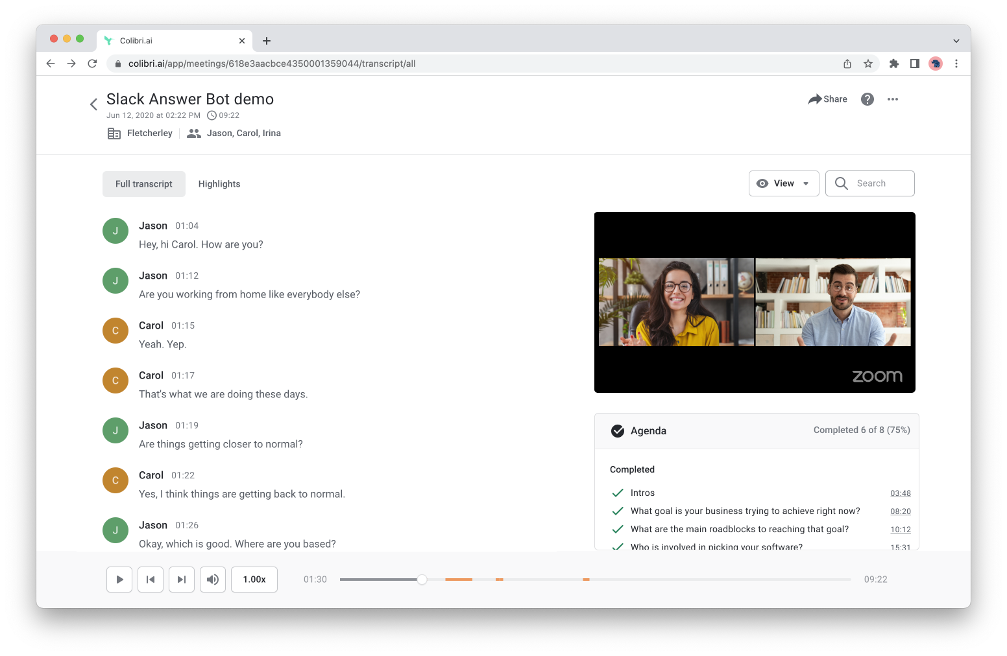Click the last orange marker on the timeline

pos(586,580)
